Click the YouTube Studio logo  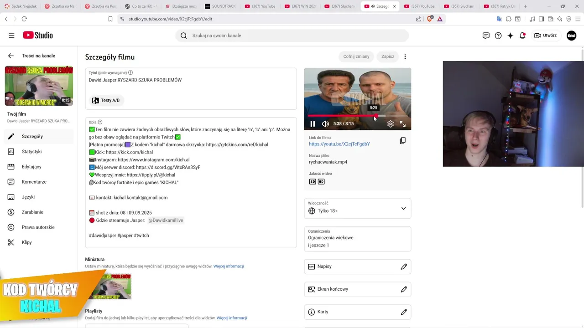[38, 36]
